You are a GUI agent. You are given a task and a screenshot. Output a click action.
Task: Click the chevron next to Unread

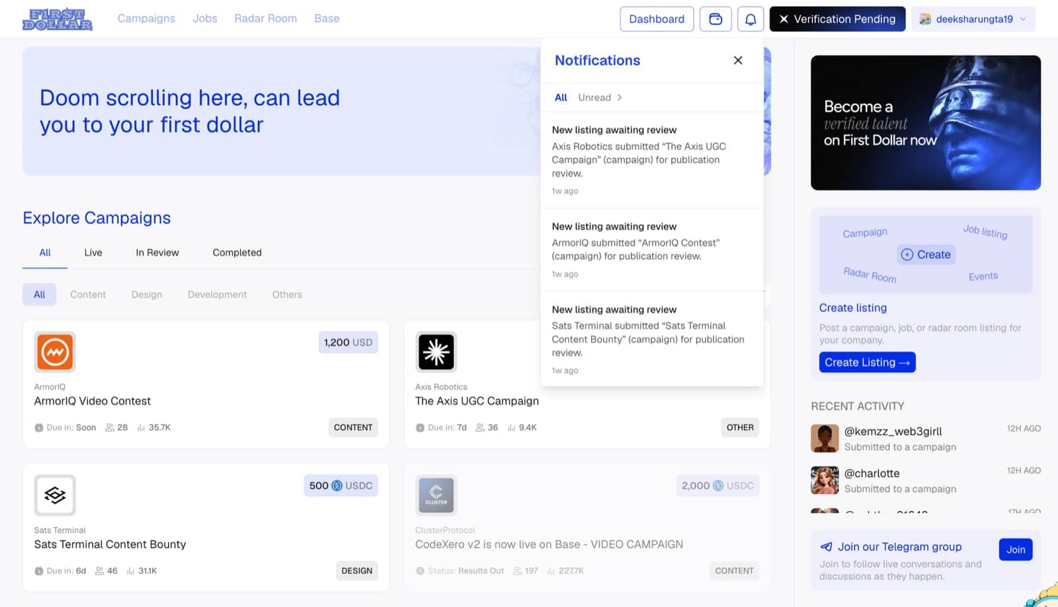click(620, 97)
